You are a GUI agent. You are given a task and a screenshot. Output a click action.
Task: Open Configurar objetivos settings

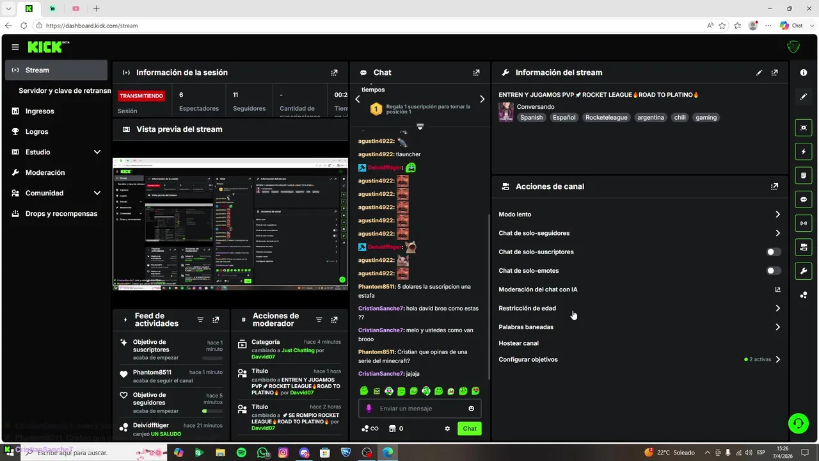(640, 360)
